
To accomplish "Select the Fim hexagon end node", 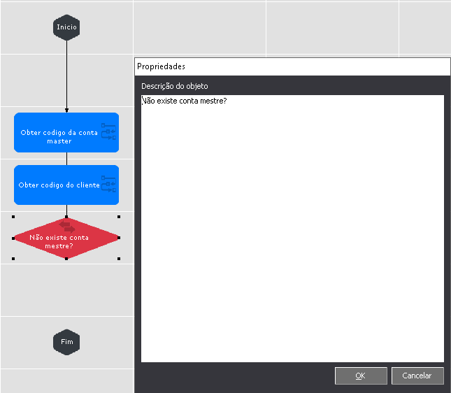I will [x=66, y=342].
